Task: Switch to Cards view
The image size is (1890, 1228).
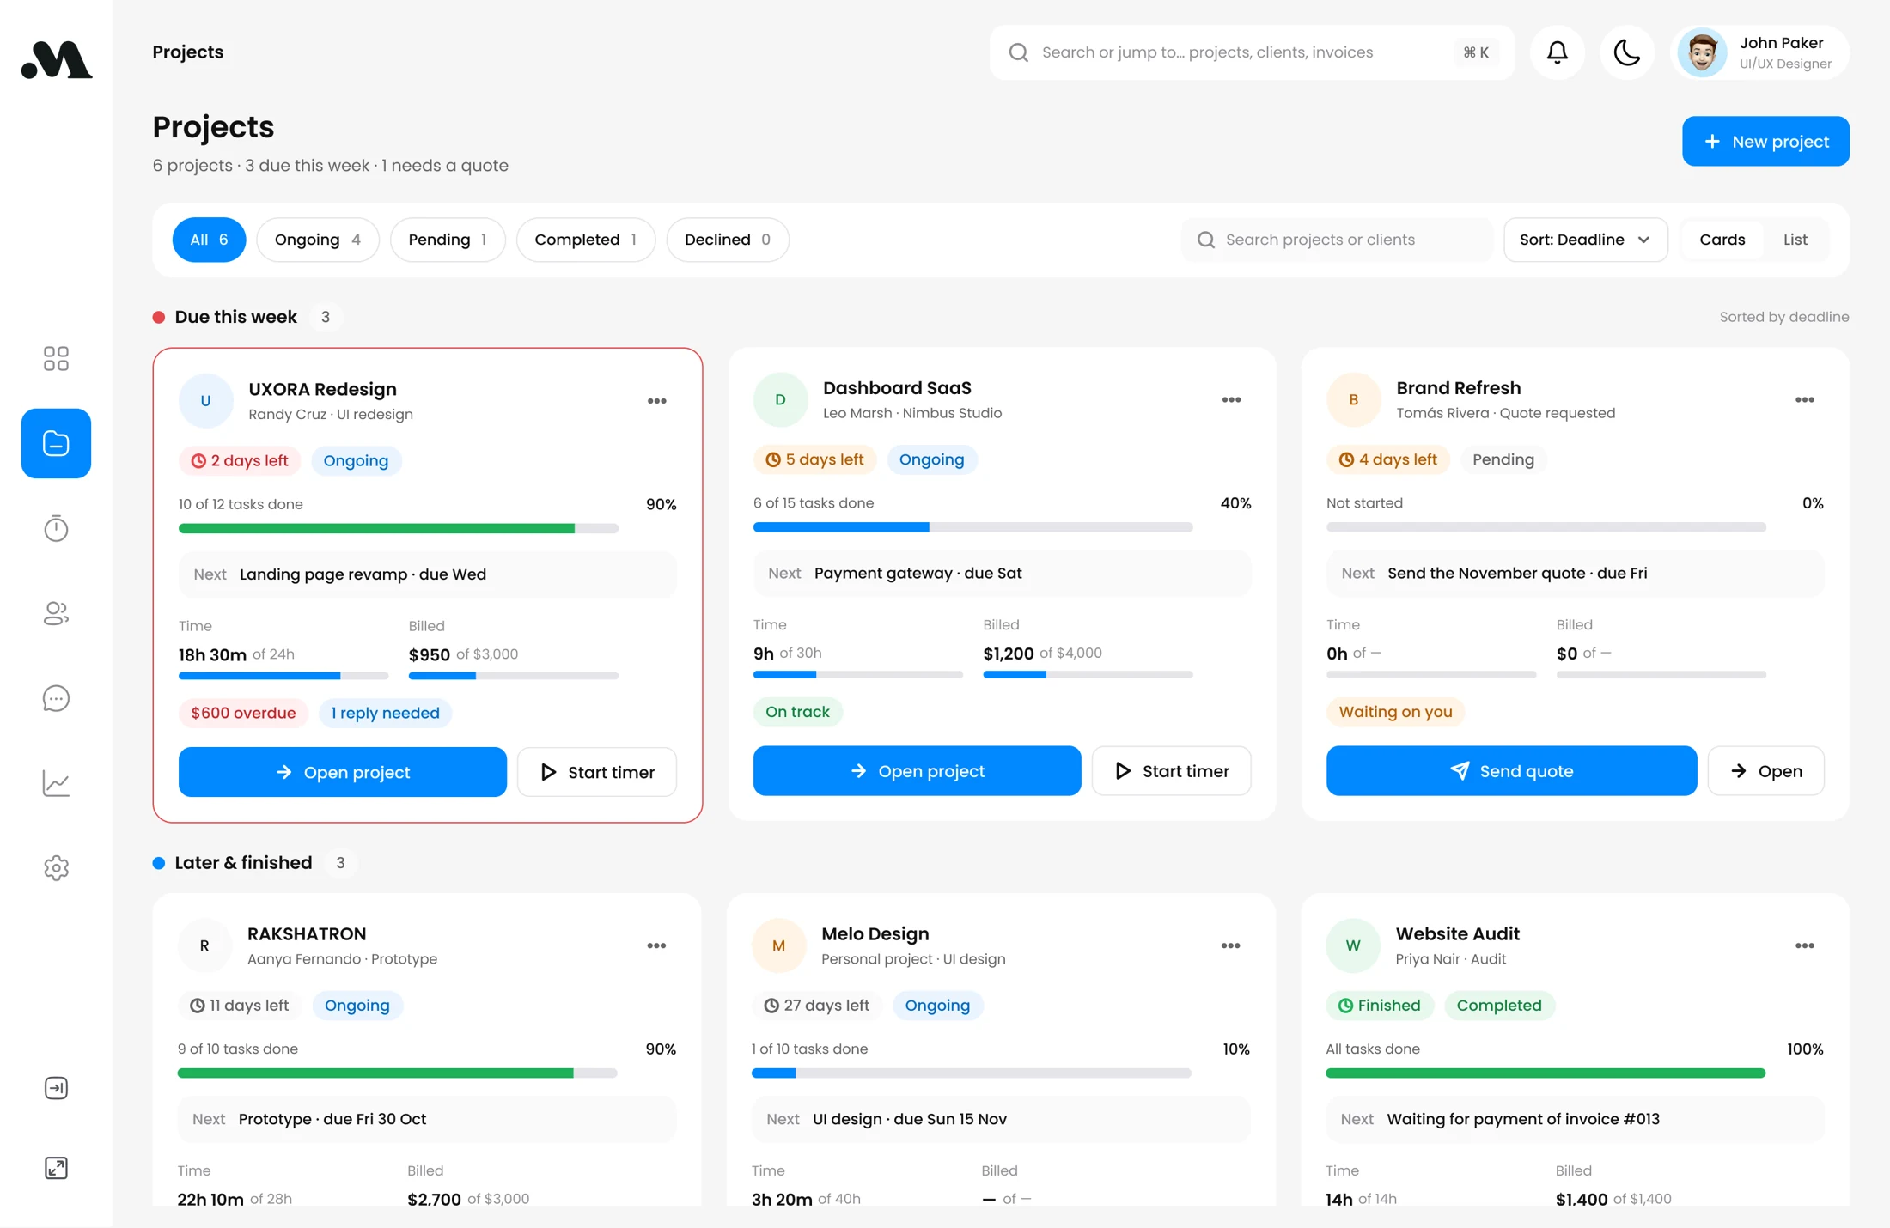Action: [x=1722, y=240]
